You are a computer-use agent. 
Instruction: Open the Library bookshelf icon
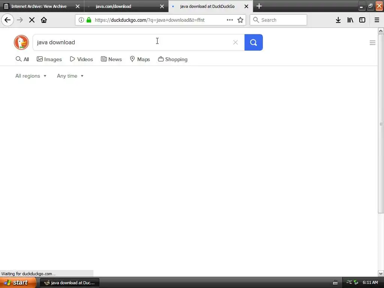[x=350, y=20]
